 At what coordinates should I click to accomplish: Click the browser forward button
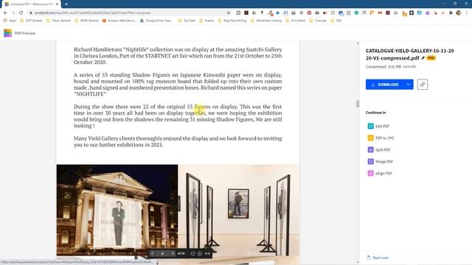point(13,13)
